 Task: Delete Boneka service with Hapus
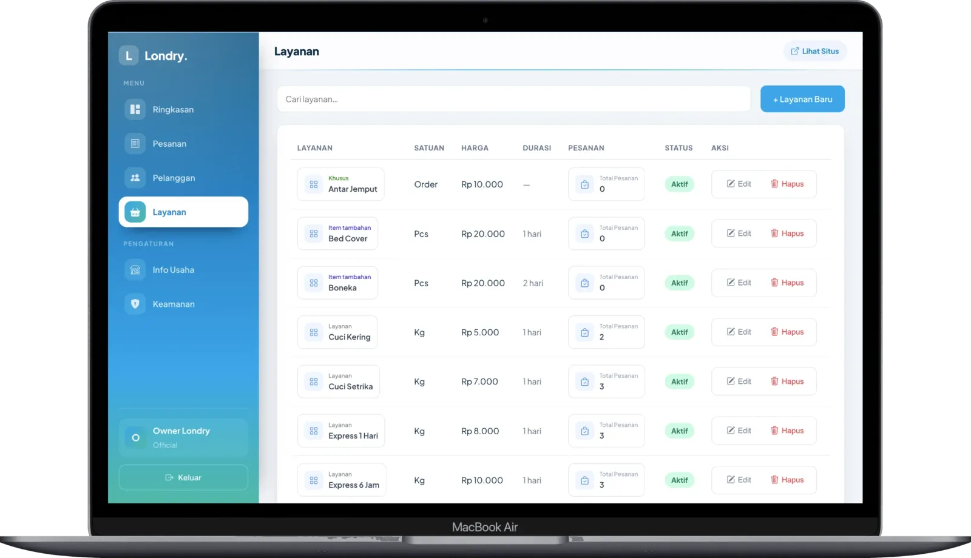pos(787,283)
